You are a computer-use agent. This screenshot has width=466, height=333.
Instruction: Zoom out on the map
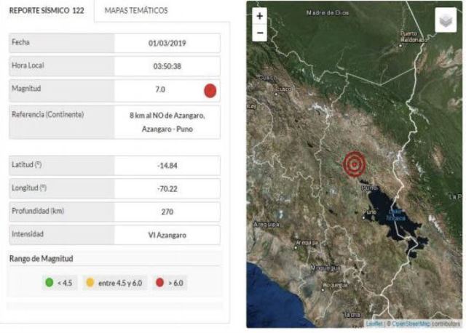point(260,33)
